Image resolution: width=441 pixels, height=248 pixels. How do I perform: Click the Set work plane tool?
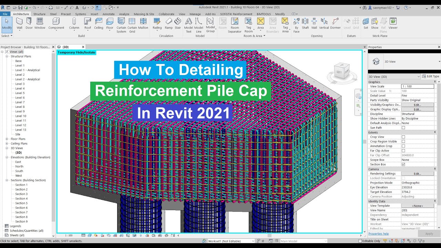pos(366,23)
